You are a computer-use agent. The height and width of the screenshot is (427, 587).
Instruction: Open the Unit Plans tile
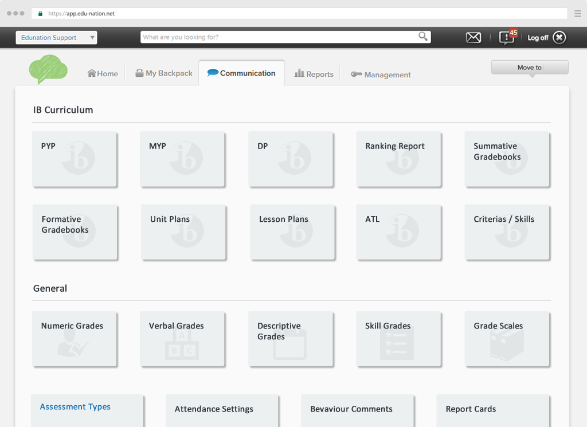(183, 232)
